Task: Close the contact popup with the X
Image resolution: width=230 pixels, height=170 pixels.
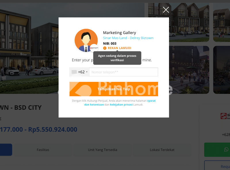Action: pyautogui.click(x=166, y=10)
